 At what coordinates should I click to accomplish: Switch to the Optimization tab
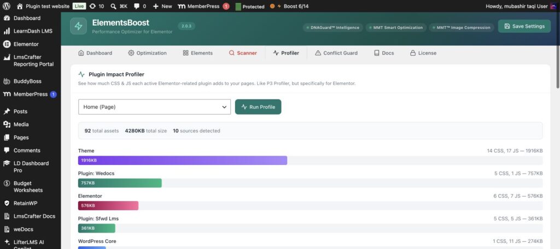[147, 53]
